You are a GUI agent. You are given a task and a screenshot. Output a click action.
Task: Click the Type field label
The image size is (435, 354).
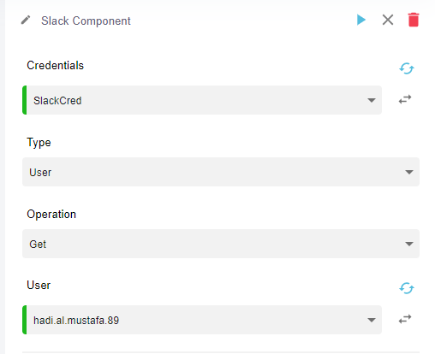(x=39, y=143)
